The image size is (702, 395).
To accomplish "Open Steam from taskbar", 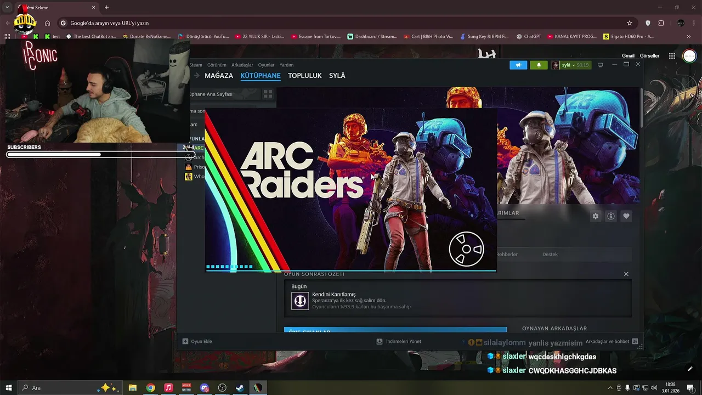I will pos(240,387).
